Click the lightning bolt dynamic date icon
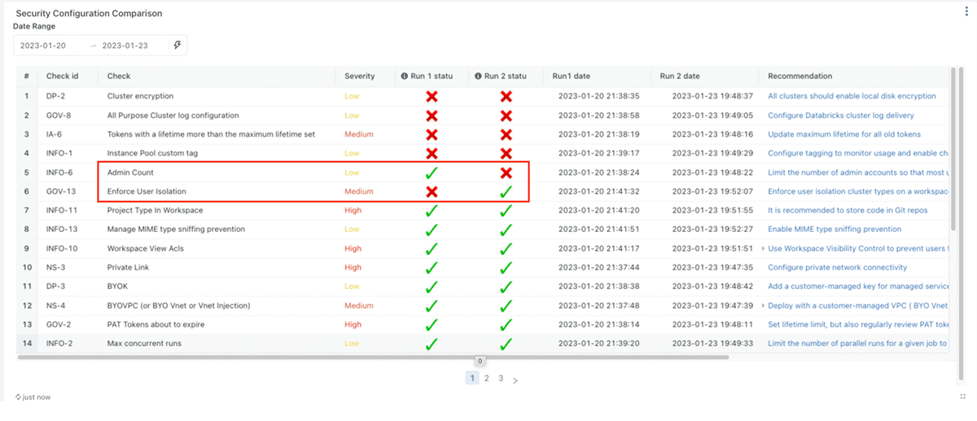The image size is (977, 421). tap(177, 46)
